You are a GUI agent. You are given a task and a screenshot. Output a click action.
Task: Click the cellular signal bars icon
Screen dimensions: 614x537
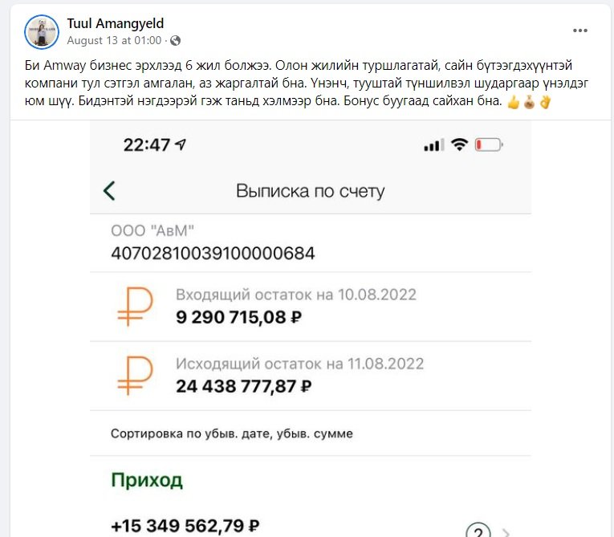(x=433, y=145)
